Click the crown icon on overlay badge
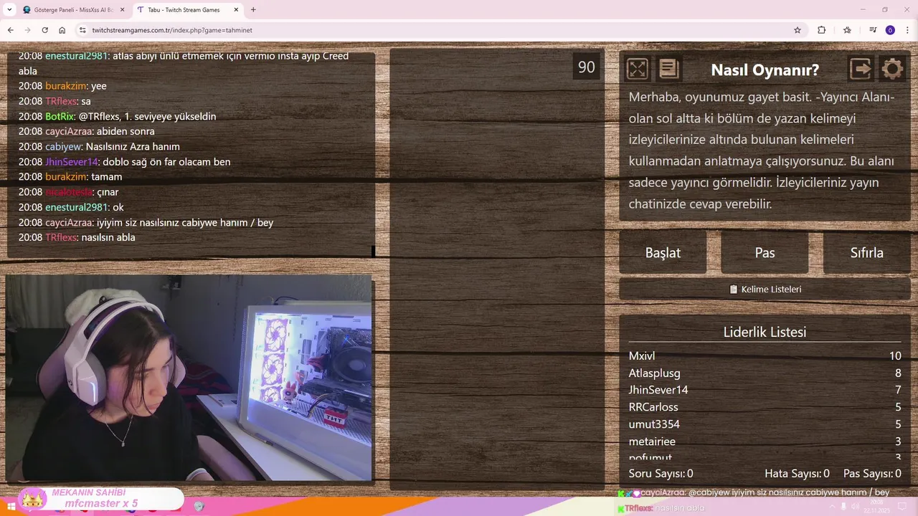918x516 pixels. (x=33, y=499)
